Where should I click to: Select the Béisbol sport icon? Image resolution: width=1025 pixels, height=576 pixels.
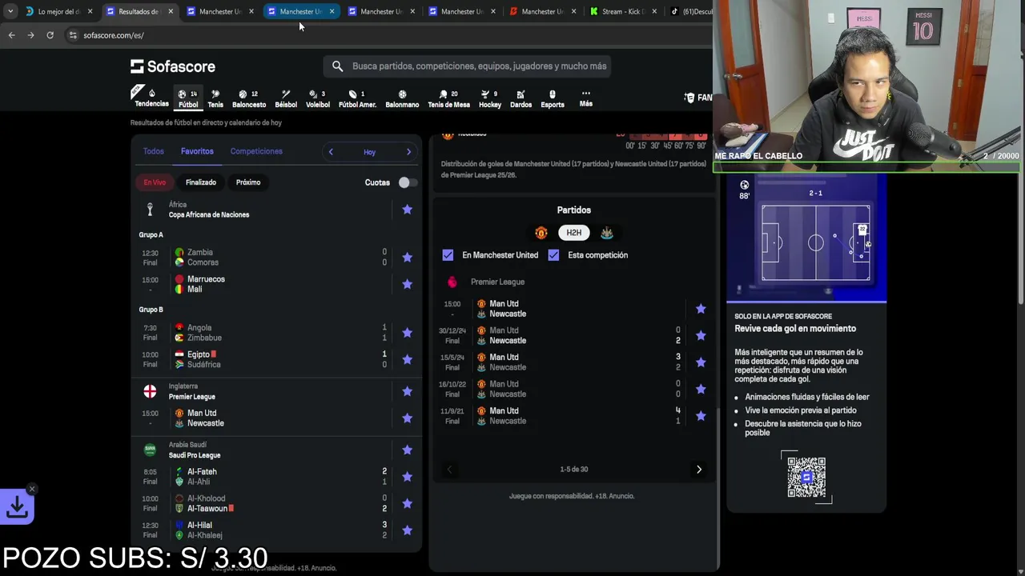point(286,98)
